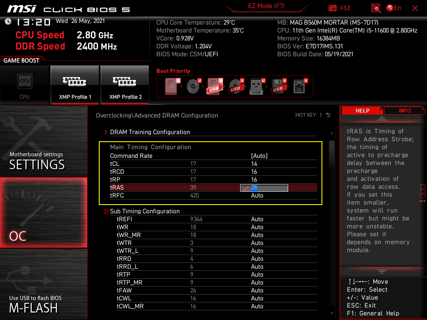Switch to the HELP tab
Image resolution: width=427 pixels, height=320 pixels.
coord(362,111)
